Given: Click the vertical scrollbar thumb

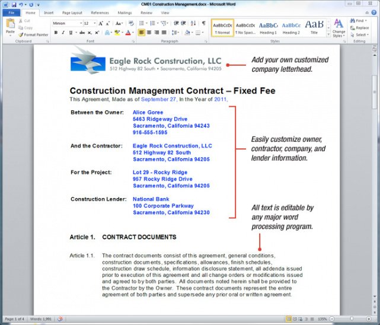Looking at the screenshot, I should 375,92.
